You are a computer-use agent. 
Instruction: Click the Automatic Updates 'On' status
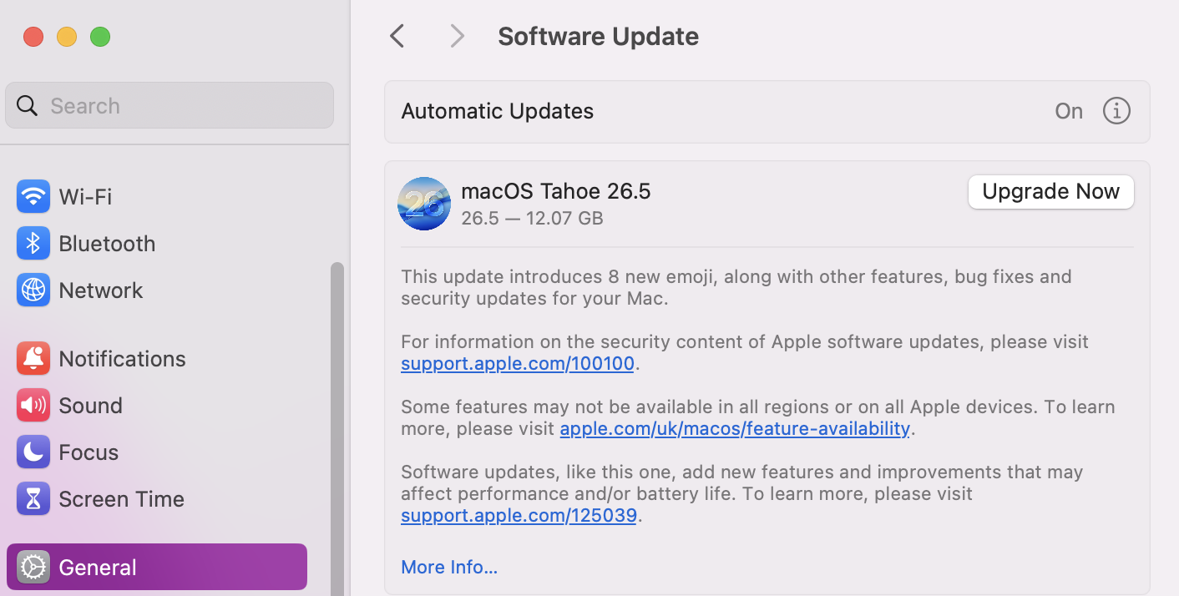click(1069, 112)
